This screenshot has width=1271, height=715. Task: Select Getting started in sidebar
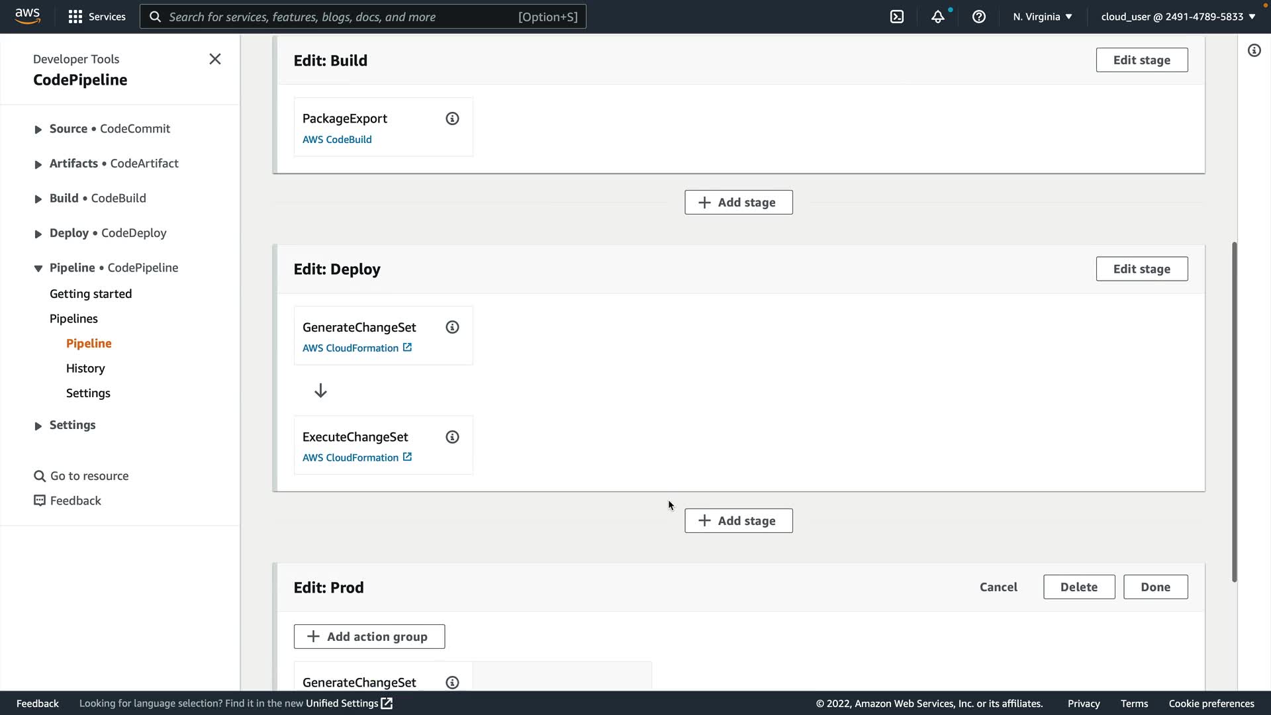pos(91,294)
